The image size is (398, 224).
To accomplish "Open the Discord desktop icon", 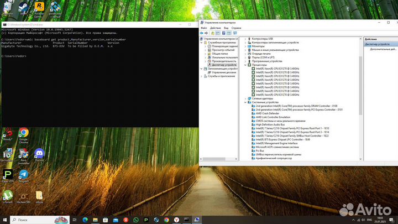I will point(39,154).
